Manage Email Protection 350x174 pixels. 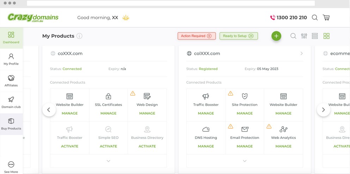coord(245,146)
